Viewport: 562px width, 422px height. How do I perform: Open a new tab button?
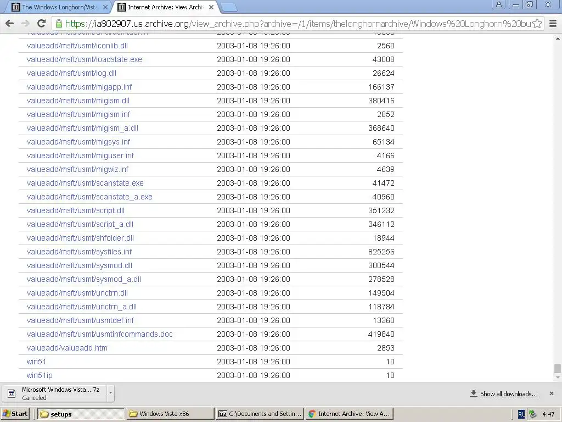click(228, 7)
